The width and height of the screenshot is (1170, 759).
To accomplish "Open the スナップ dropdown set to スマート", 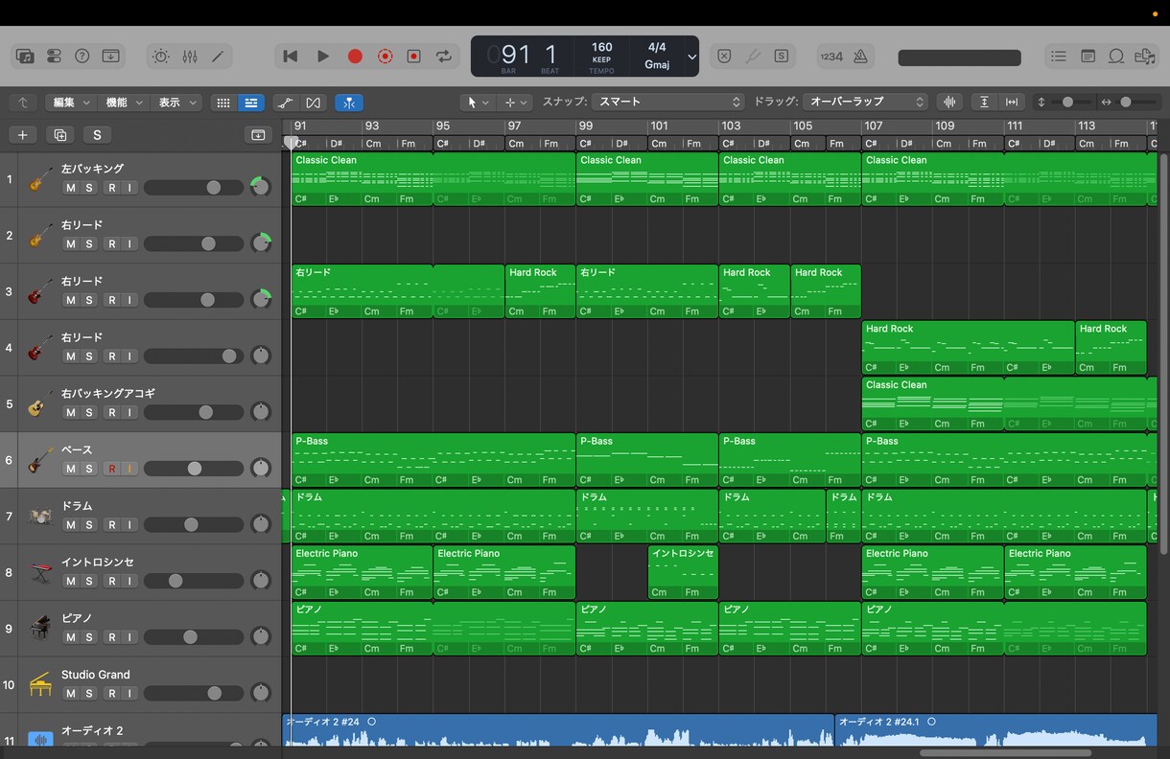I will point(667,102).
